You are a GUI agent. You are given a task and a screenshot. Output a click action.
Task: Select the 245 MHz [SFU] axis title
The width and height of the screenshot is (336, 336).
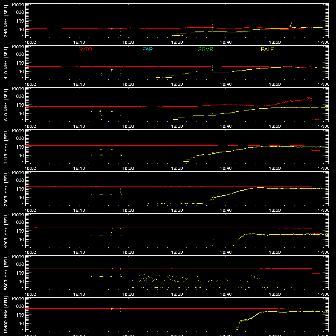coord(6,21)
